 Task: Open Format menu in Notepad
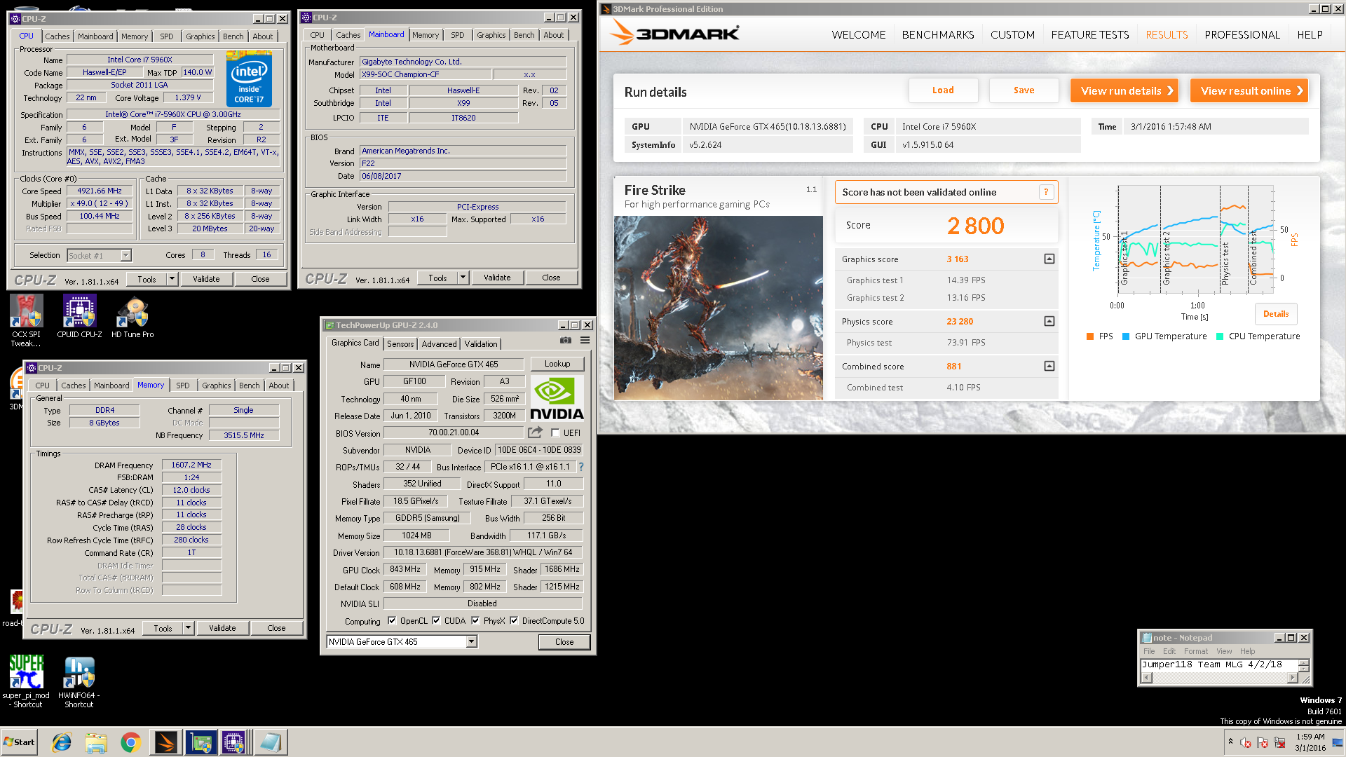1196,651
